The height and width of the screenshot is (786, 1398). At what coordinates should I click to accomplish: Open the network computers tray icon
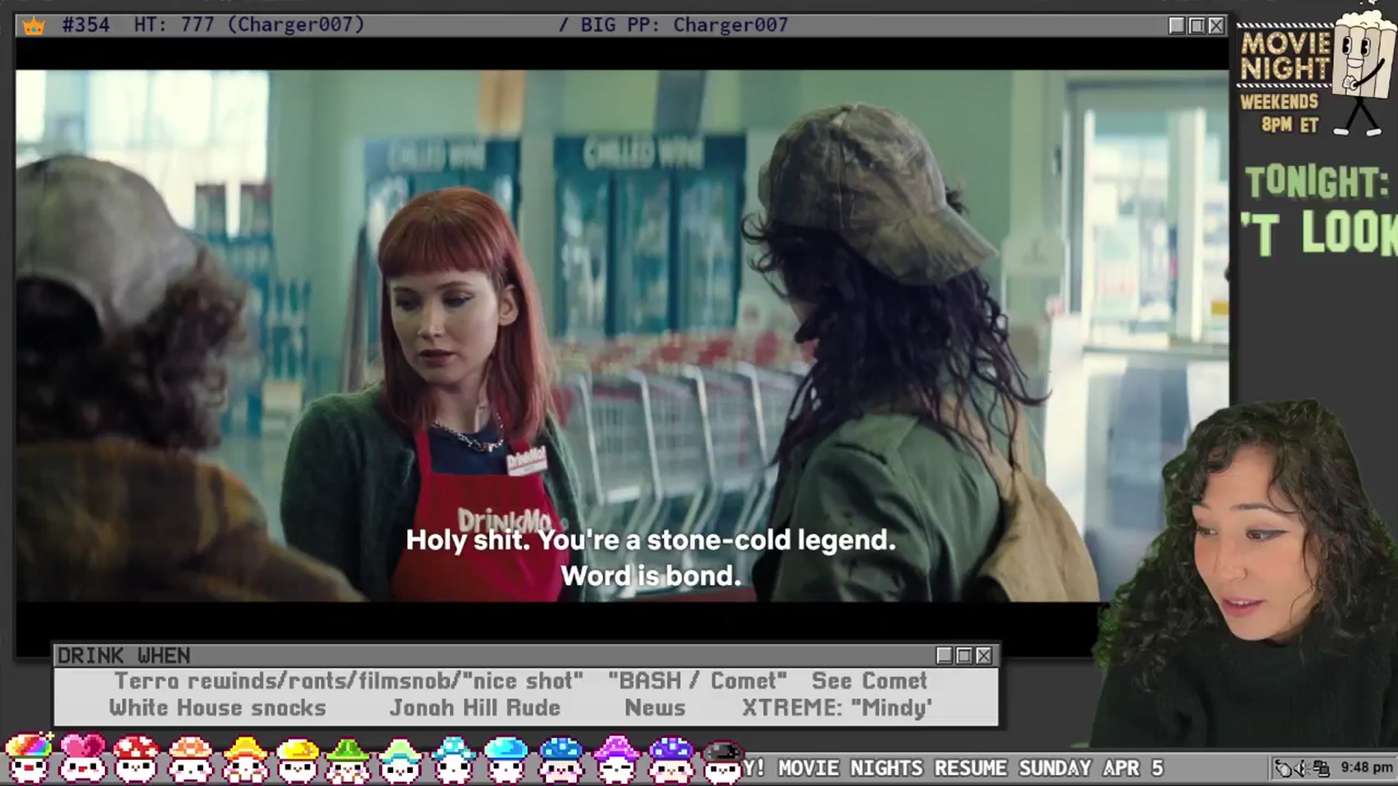pos(1321,768)
